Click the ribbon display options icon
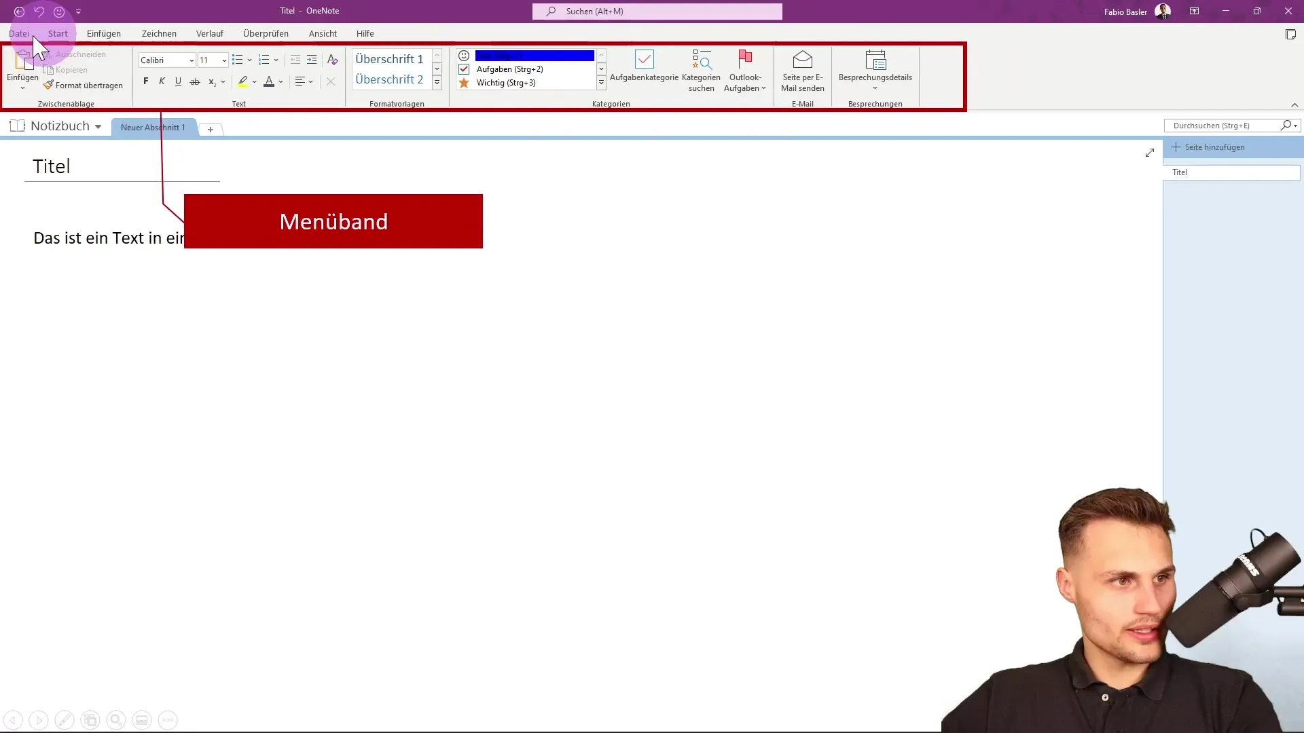 coord(1194,12)
